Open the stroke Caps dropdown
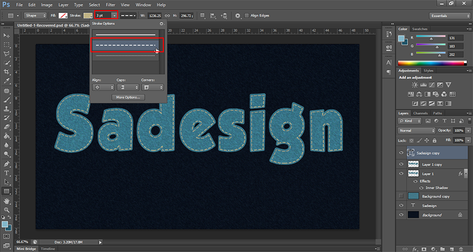Screen dimensions: 473x252 click(128, 87)
